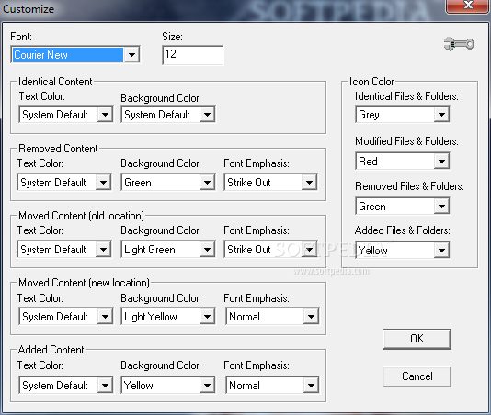491x415 pixels.
Task: Open Removed Files & Folders icon color dropdown
Action: tap(403, 206)
